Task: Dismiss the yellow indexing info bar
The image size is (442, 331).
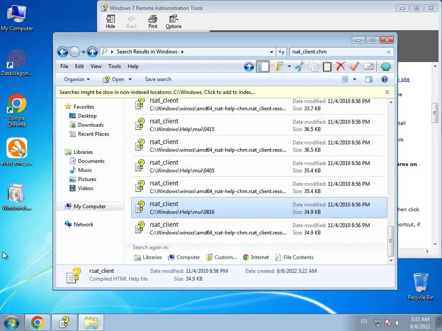Action: [x=387, y=92]
